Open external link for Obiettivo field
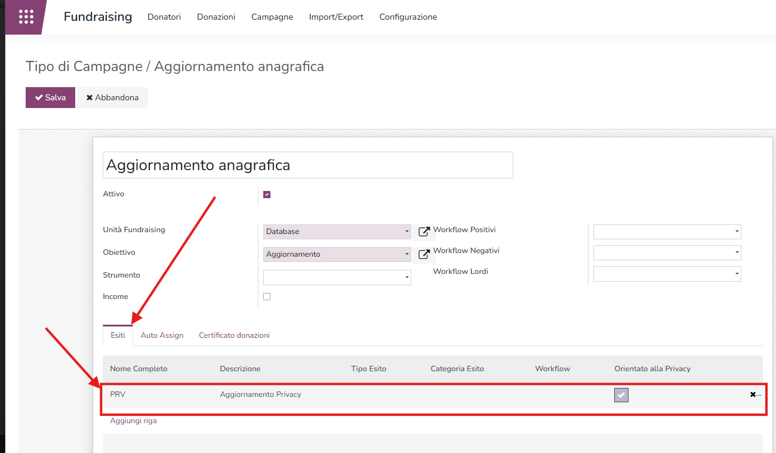776x453 pixels. point(424,254)
